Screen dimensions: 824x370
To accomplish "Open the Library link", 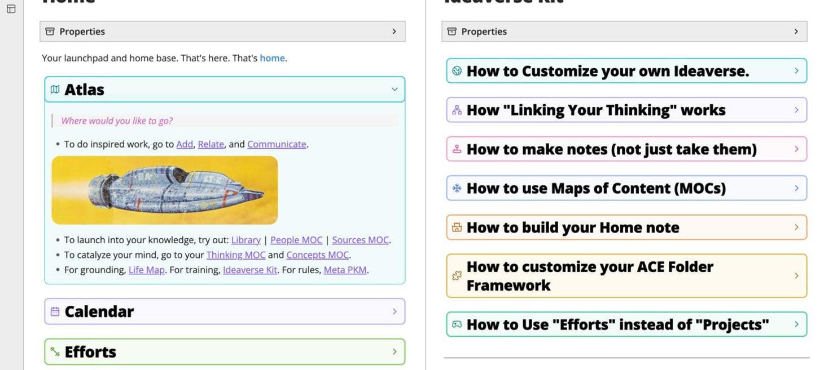I will point(246,240).
